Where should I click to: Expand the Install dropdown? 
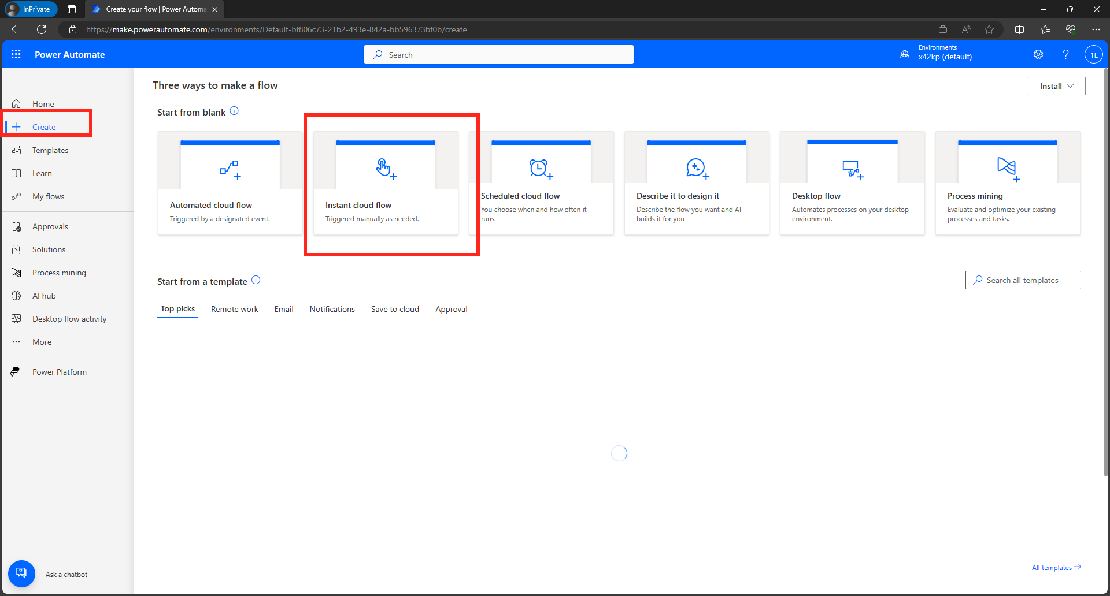[1056, 86]
